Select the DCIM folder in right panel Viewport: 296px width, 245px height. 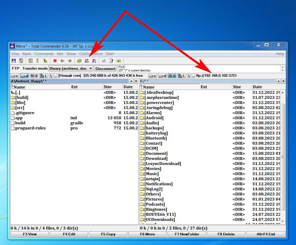coord(151,148)
